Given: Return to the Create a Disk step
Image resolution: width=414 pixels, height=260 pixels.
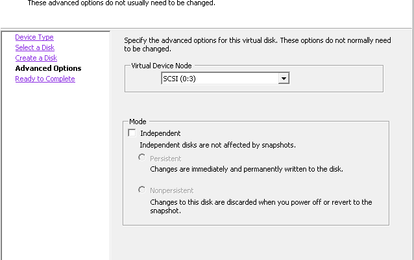Looking at the screenshot, I should [x=36, y=58].
